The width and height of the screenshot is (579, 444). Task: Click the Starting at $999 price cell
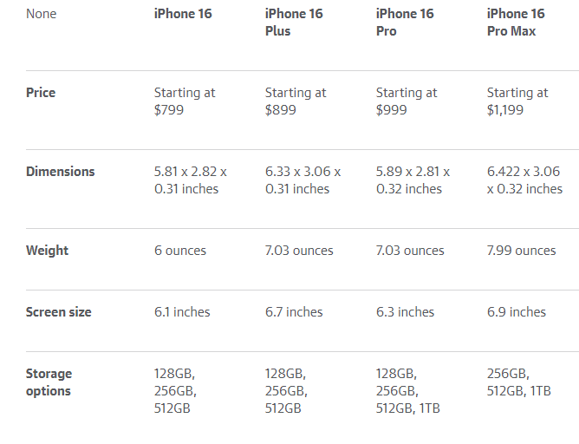tap(407, 101)
